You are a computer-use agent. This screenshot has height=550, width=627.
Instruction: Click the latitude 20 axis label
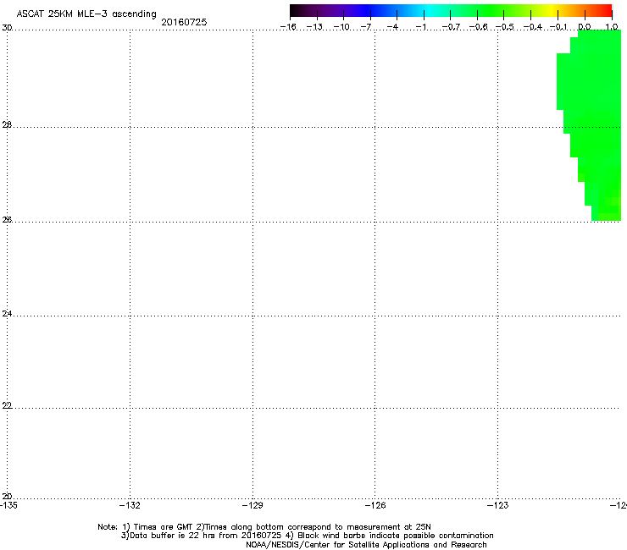[7, 496]
